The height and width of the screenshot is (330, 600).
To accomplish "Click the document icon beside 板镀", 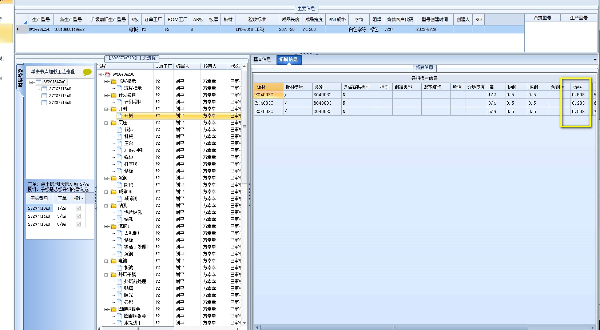I will coord(119,267).
